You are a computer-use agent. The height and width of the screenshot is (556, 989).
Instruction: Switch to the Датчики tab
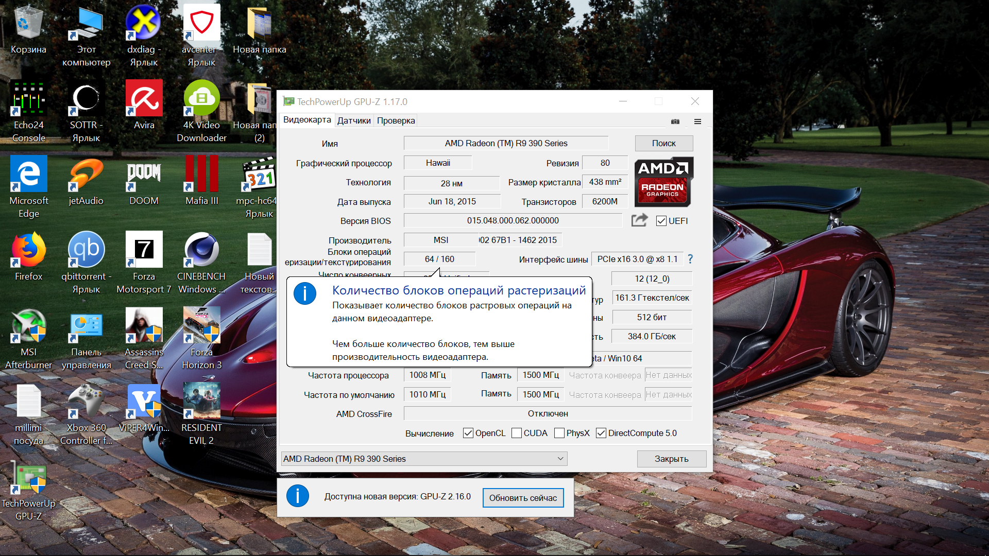[x=354, y=120]
